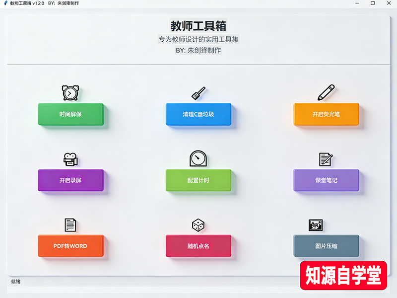Click the stopwatch timer icon
Viewport: 397px width, 298px height.
198,158
